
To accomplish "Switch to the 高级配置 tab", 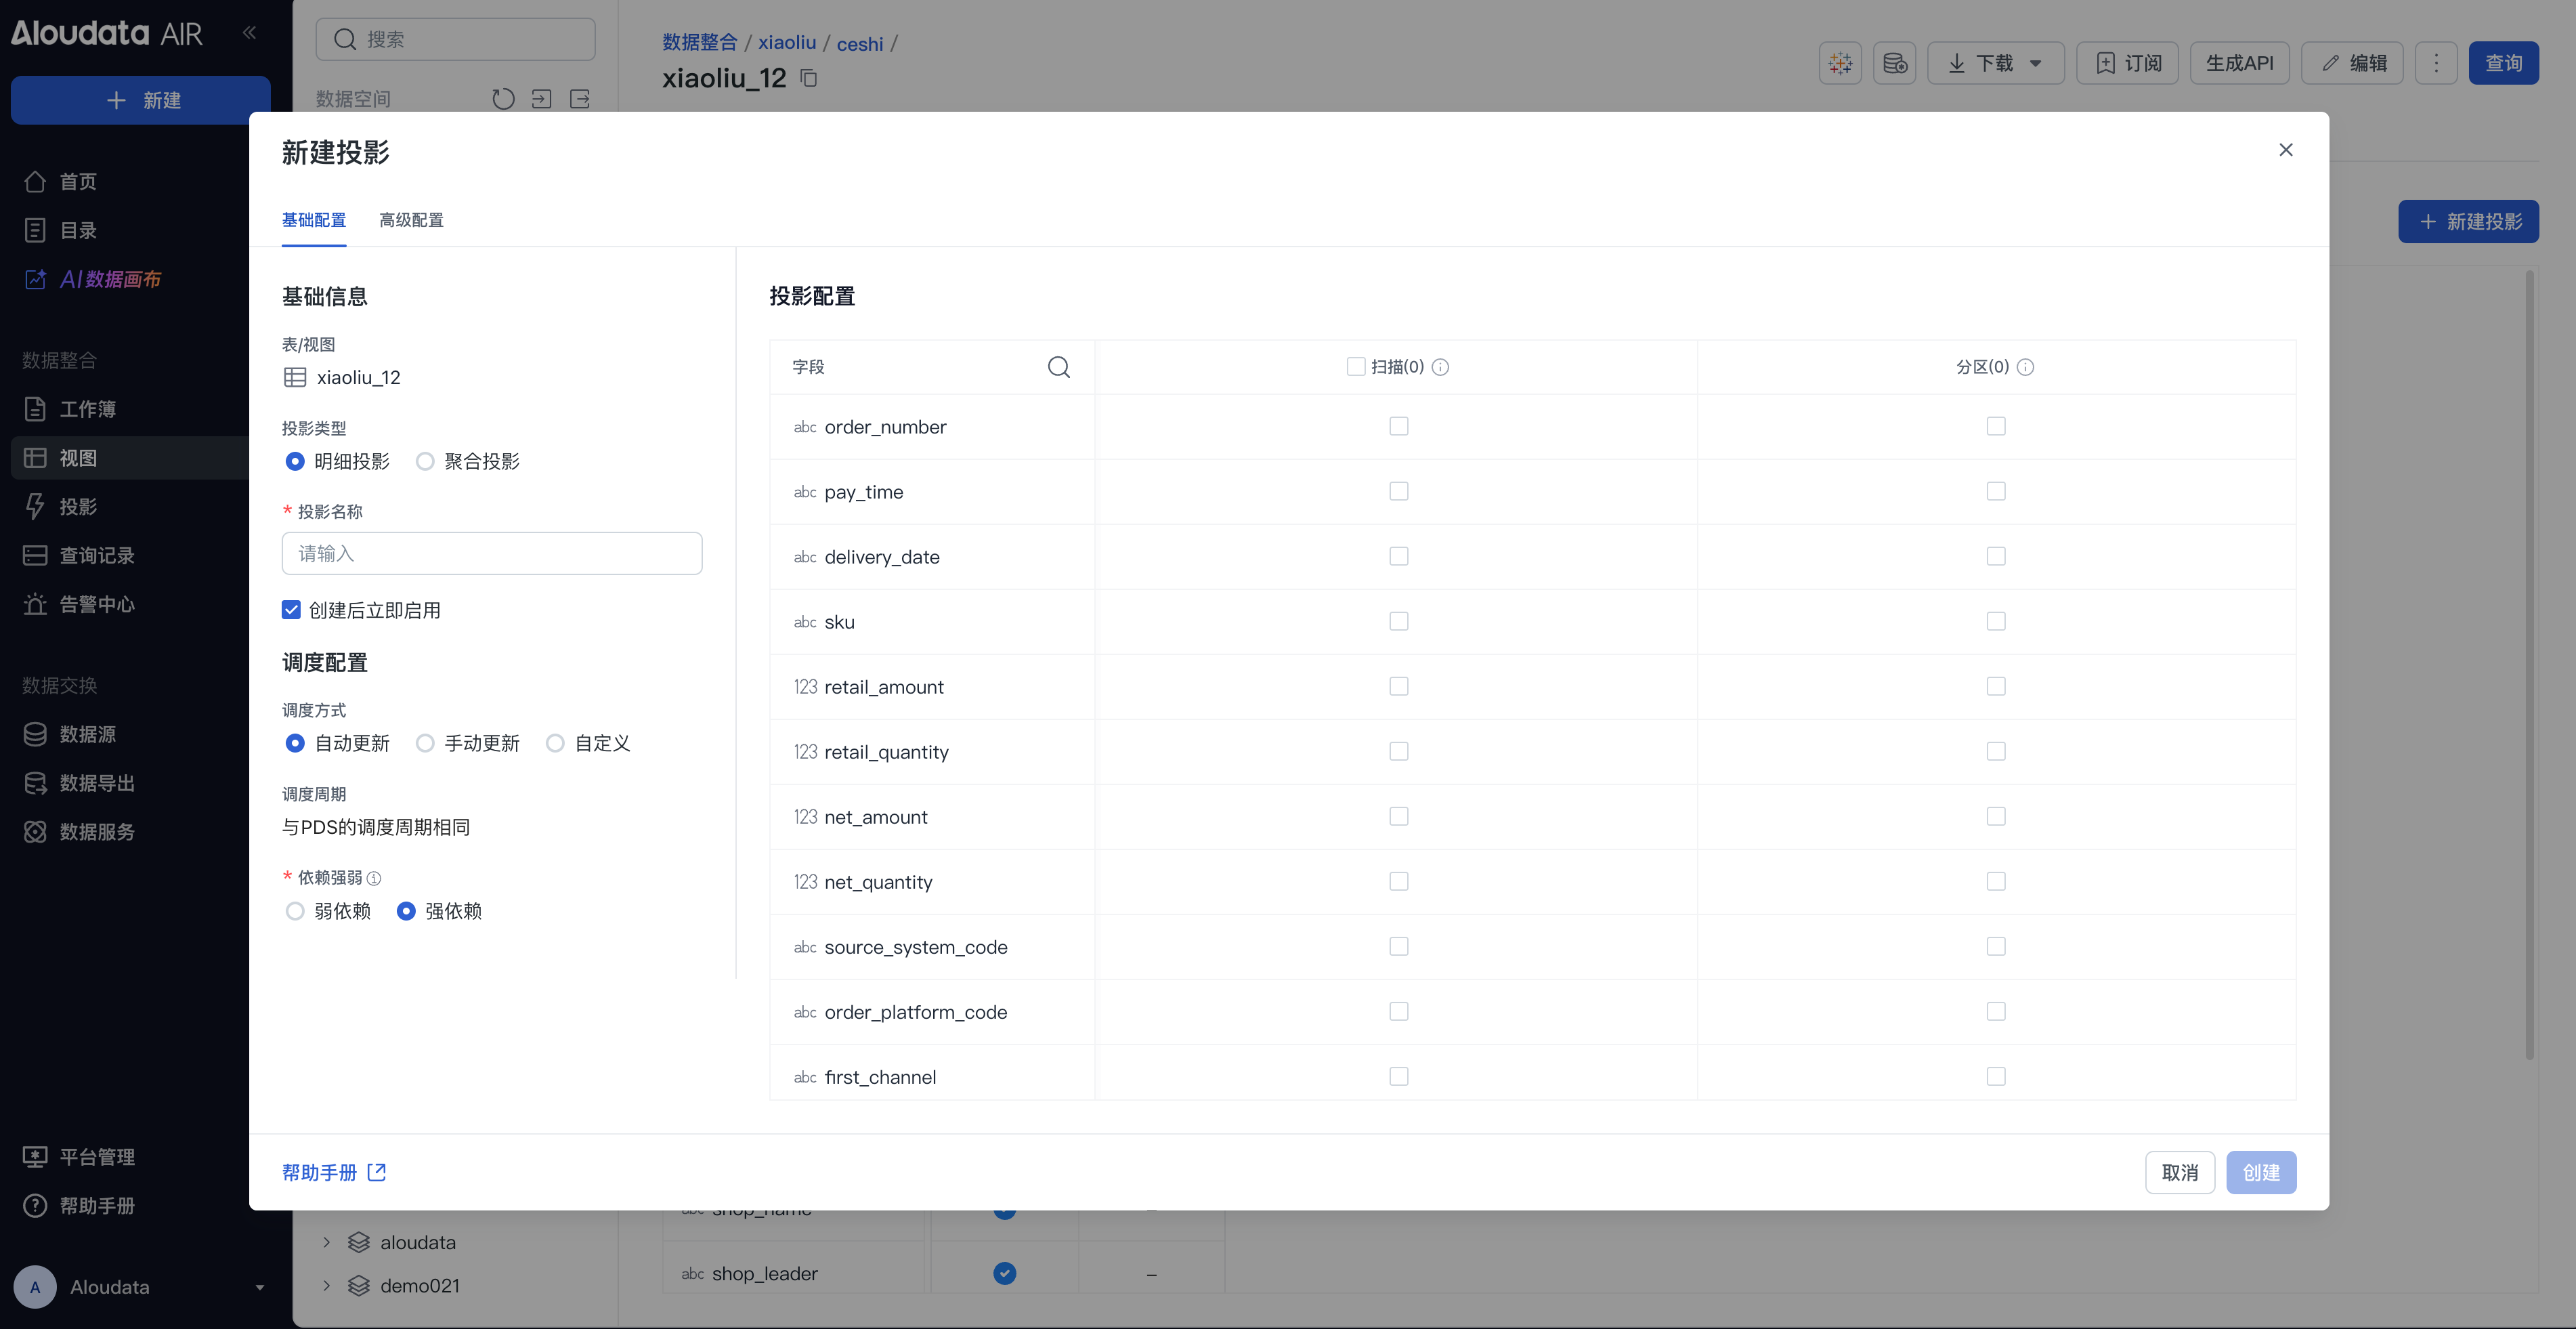I will (411, 220).
